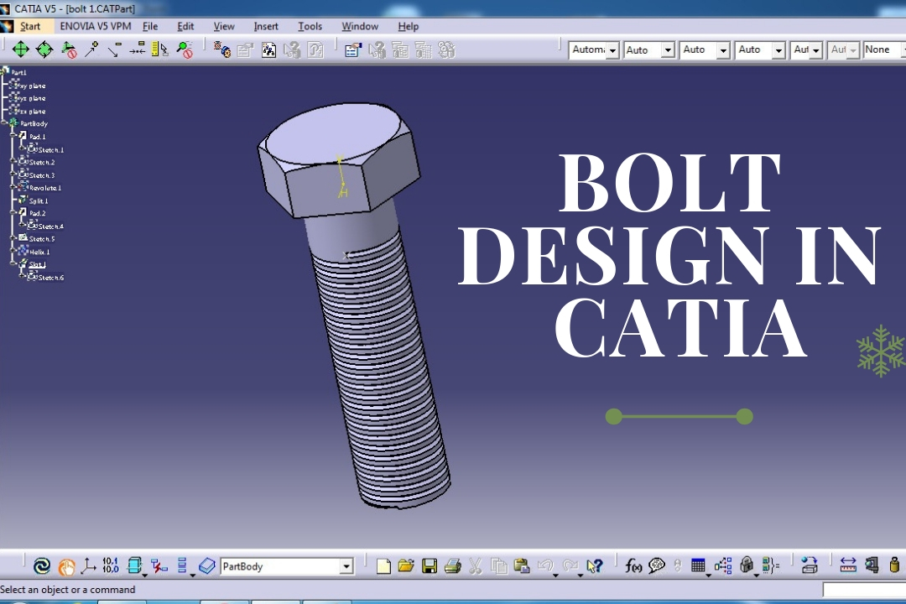The width and height of the screenshot is (906, 604).
Task: Open the Start menu in menu bar
Action: [30, 26]
